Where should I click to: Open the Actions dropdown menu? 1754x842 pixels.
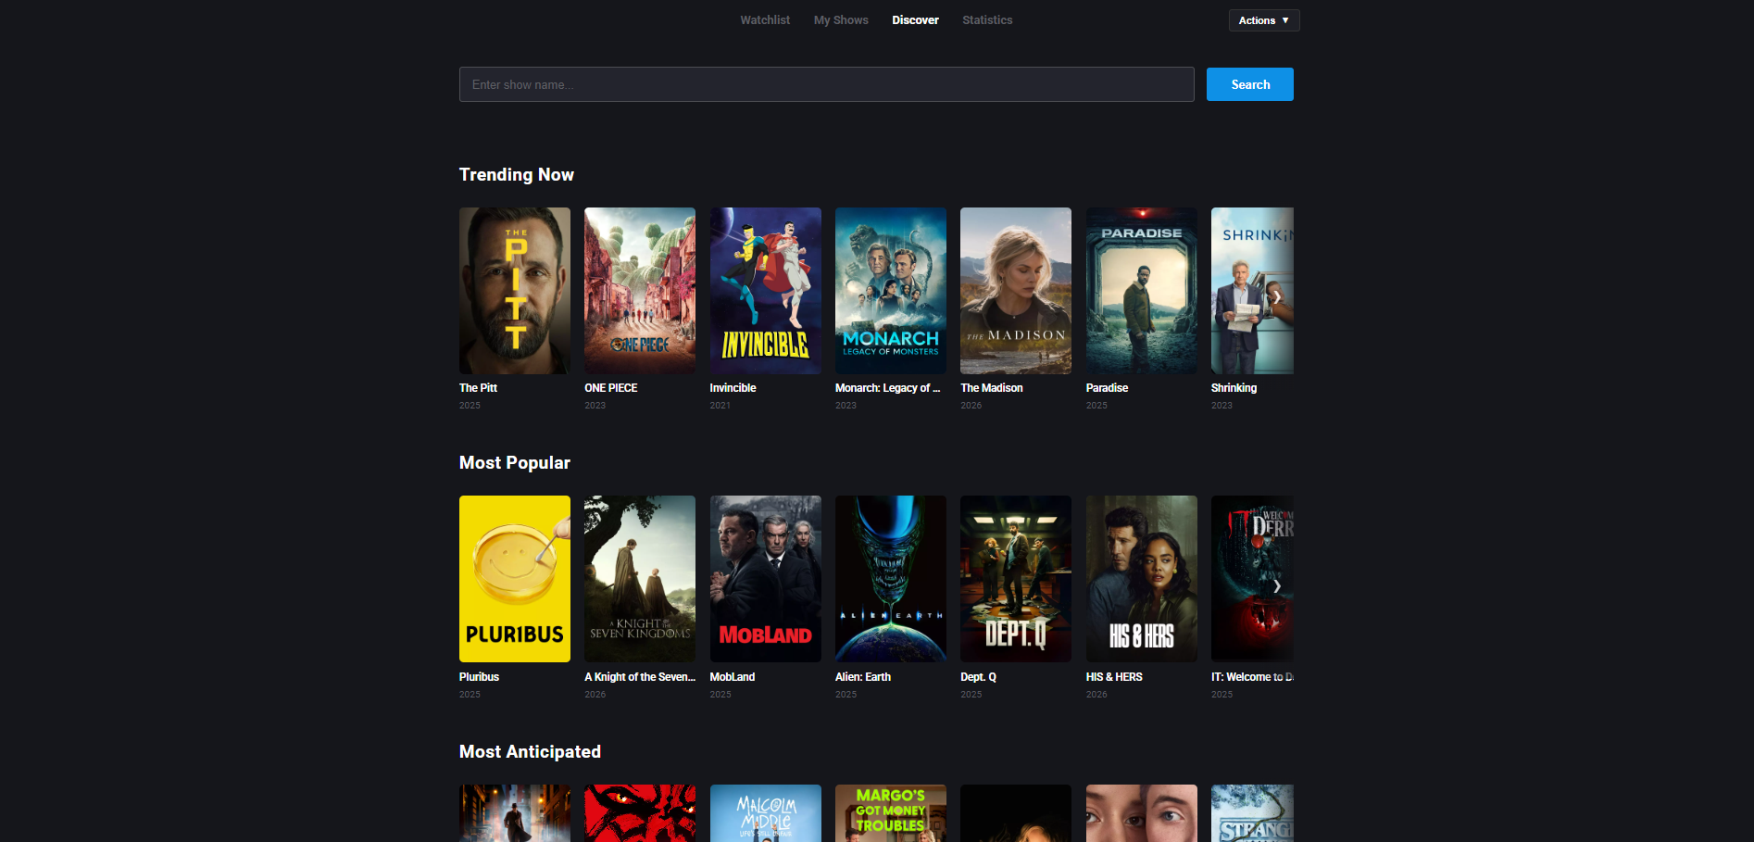coord(1263,20)
